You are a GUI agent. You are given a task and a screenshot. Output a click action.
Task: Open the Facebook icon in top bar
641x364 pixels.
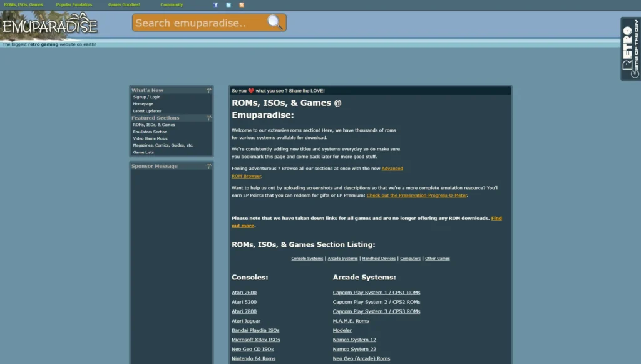(215, 5)
